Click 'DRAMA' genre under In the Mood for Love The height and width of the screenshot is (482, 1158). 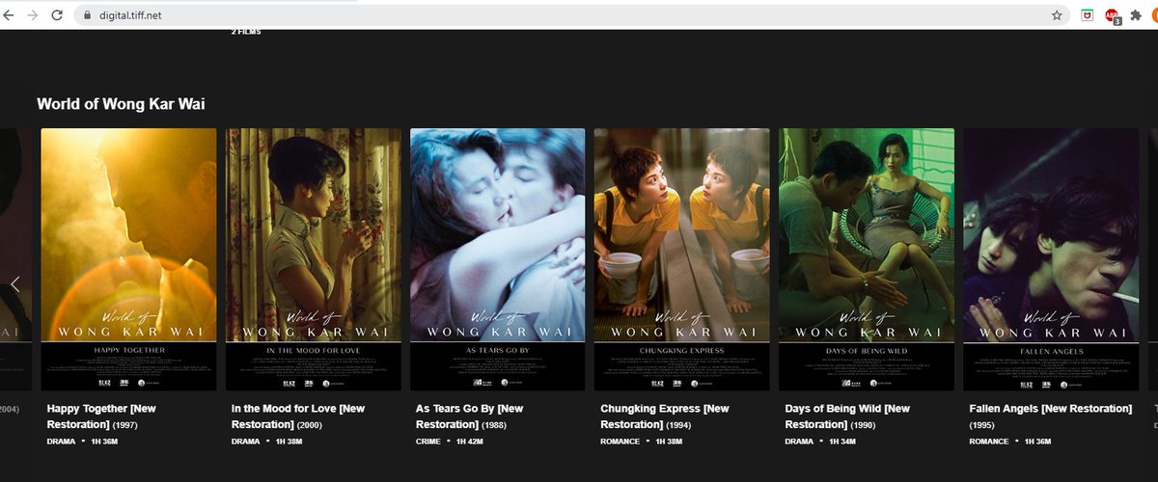click(246, 442)
